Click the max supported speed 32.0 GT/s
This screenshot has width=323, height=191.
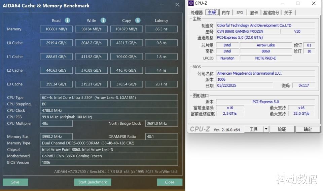pos(301,114)
